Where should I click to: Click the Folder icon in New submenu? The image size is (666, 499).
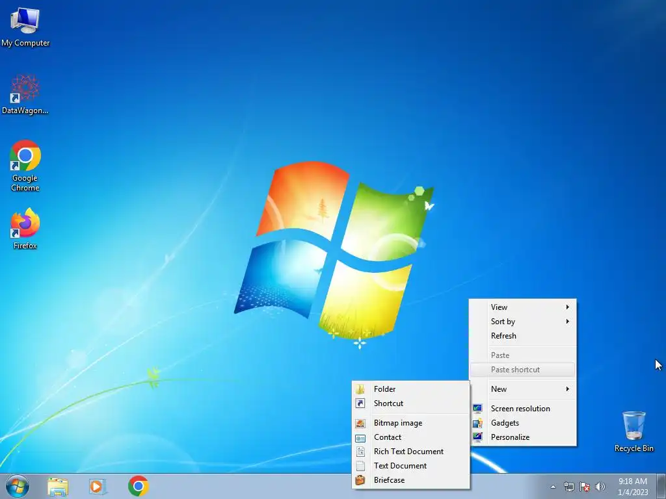(360, 389)
